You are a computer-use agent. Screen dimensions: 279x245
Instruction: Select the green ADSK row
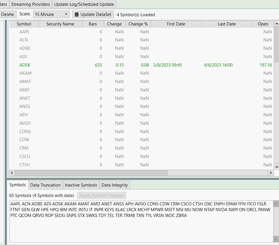click(x=141, y=65)
